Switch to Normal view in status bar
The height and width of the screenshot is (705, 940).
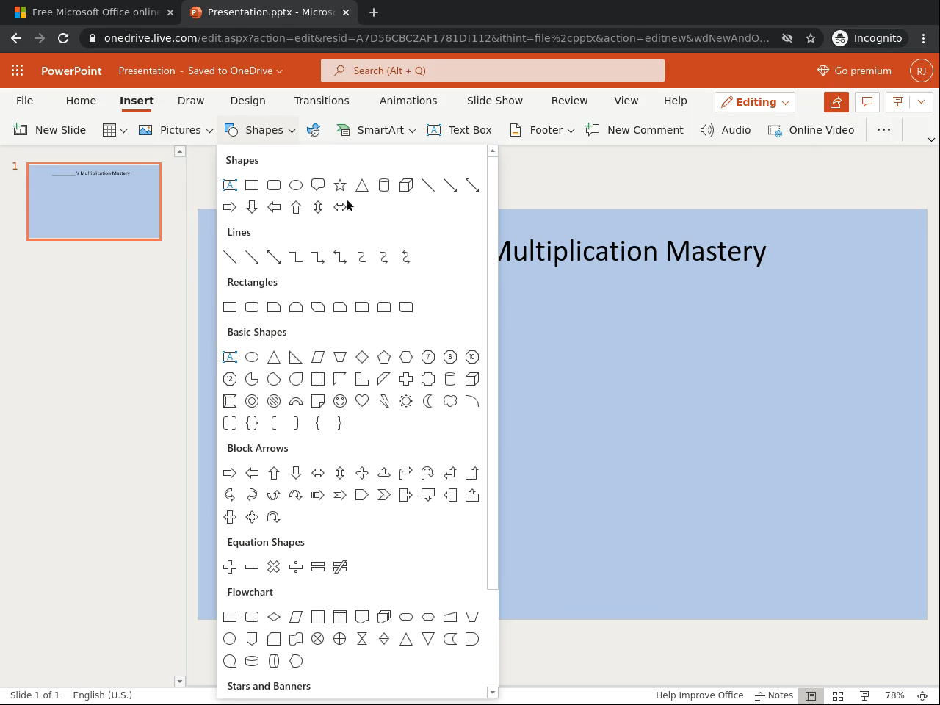coord(811,695)
